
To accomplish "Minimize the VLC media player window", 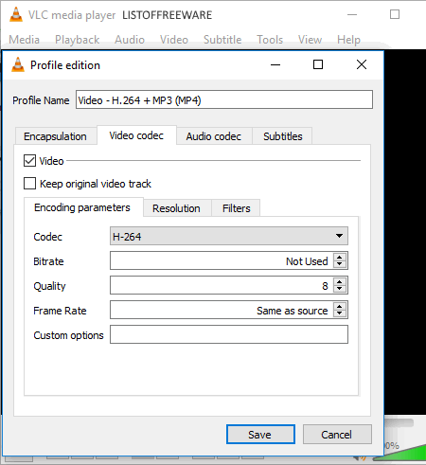I will point(352,14).
